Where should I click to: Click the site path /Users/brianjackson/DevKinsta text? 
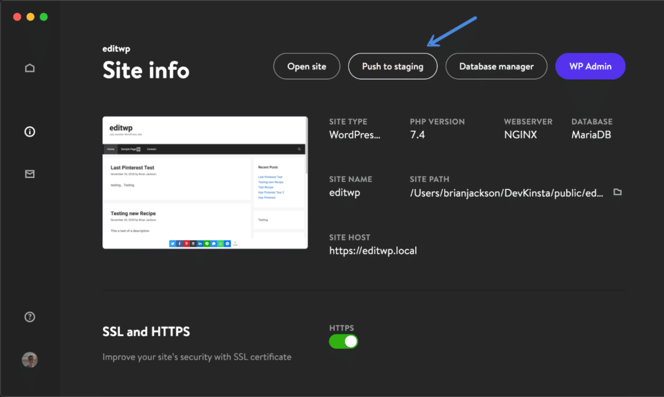(x=506, y=193)
